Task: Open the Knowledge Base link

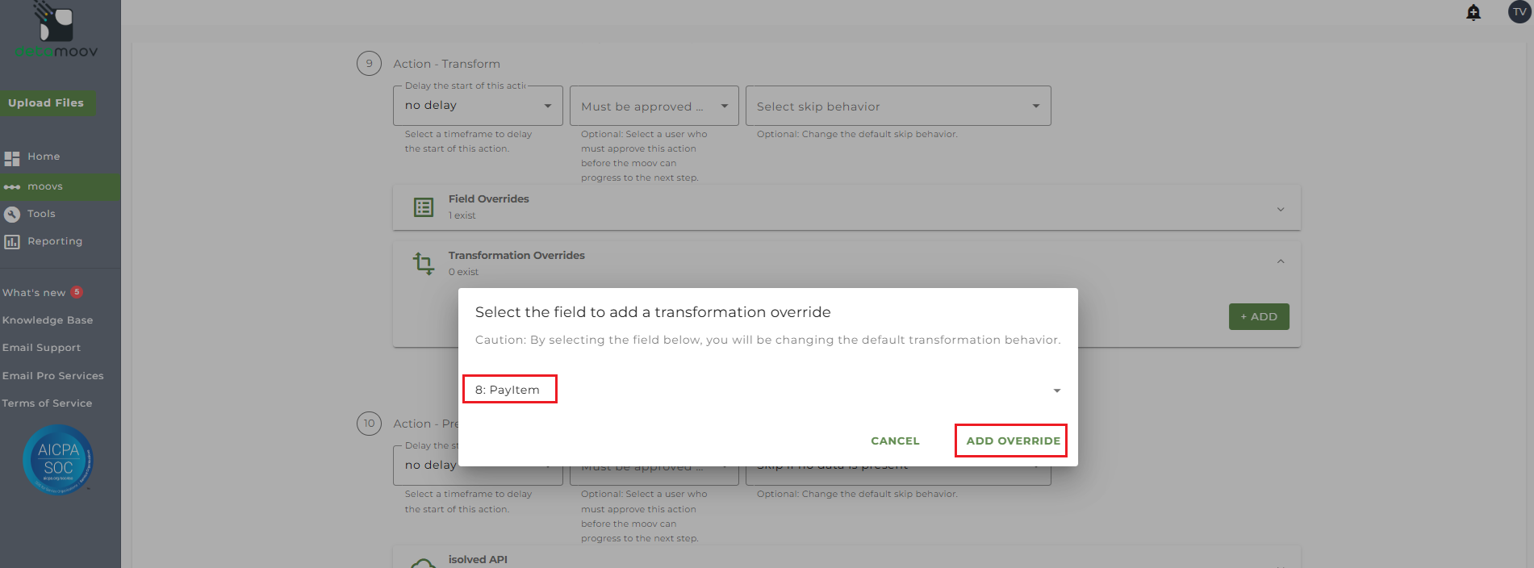Action: [48, 320]
